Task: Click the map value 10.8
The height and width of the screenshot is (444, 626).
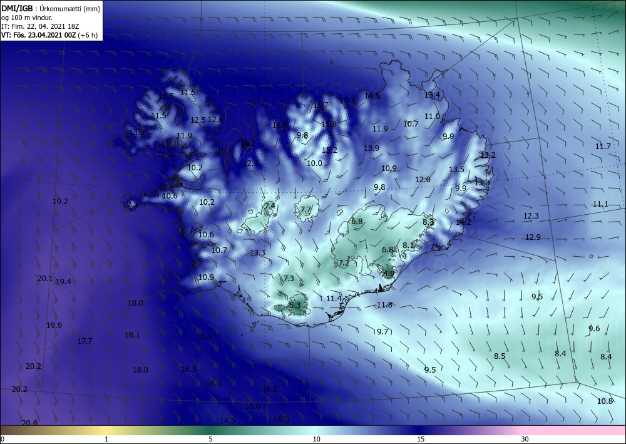Action: [x=605, y=401]
